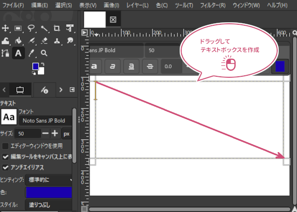This screenshot has height=212, width=297.
Task: Apply underline in on-canvas text editor
Action: click(x=131, y=66)
